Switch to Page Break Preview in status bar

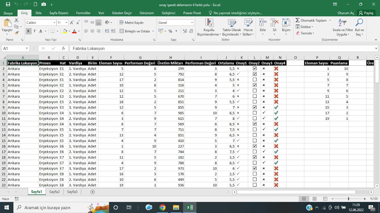pyautogui.click(x=325, y=199)
